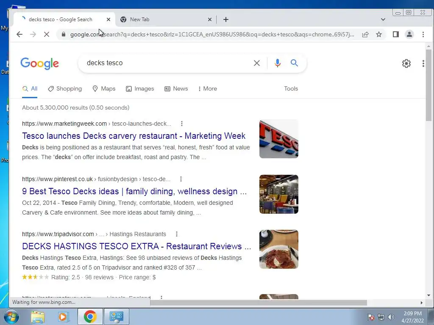Close the 'decks tesco' tab
The height and width of the screenshot is (325, 434).
(108, 19)
